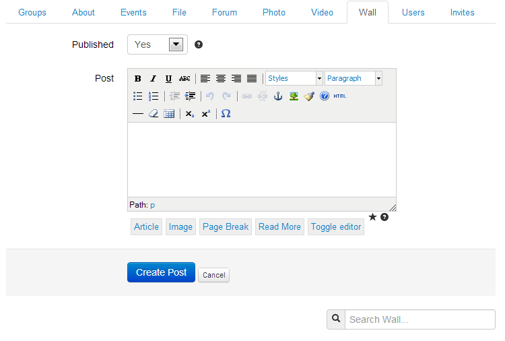
Task: Open the Published Yes dropdown
Action: 158,44
